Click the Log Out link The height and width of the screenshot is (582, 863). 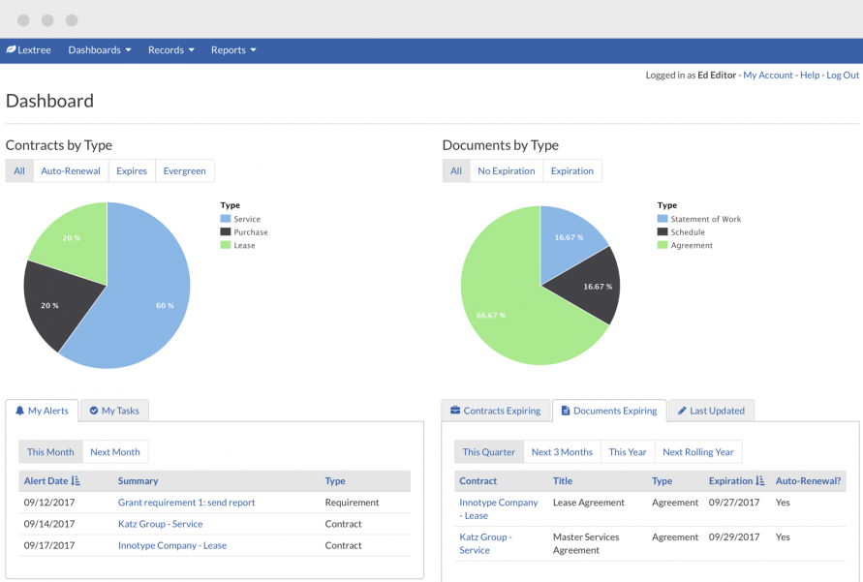pos(843,75)
